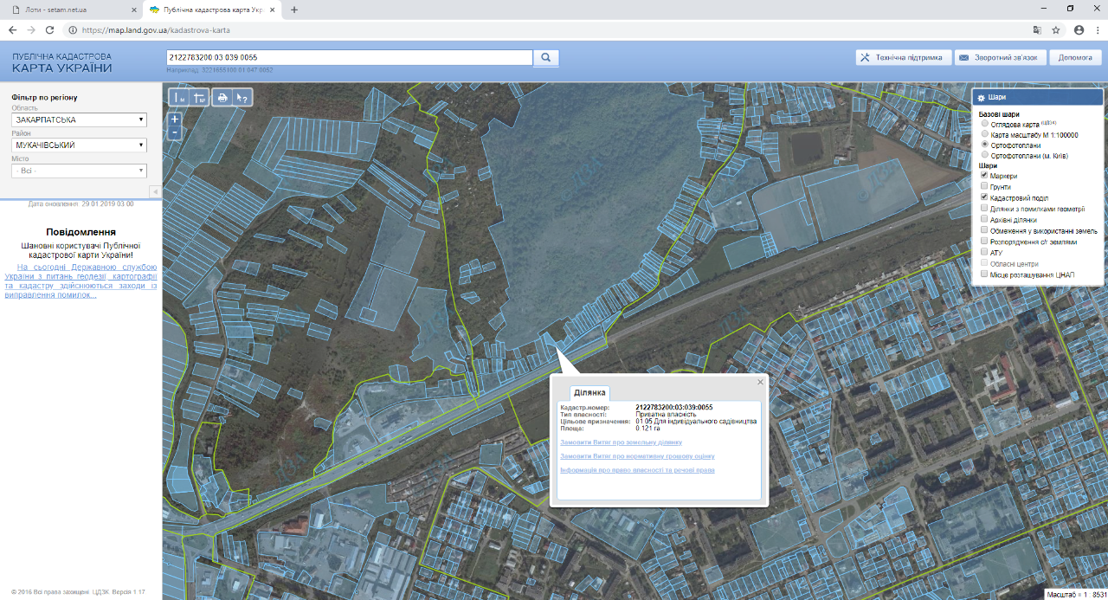Enable the Грунти layer checkbox

pos(984,186)
